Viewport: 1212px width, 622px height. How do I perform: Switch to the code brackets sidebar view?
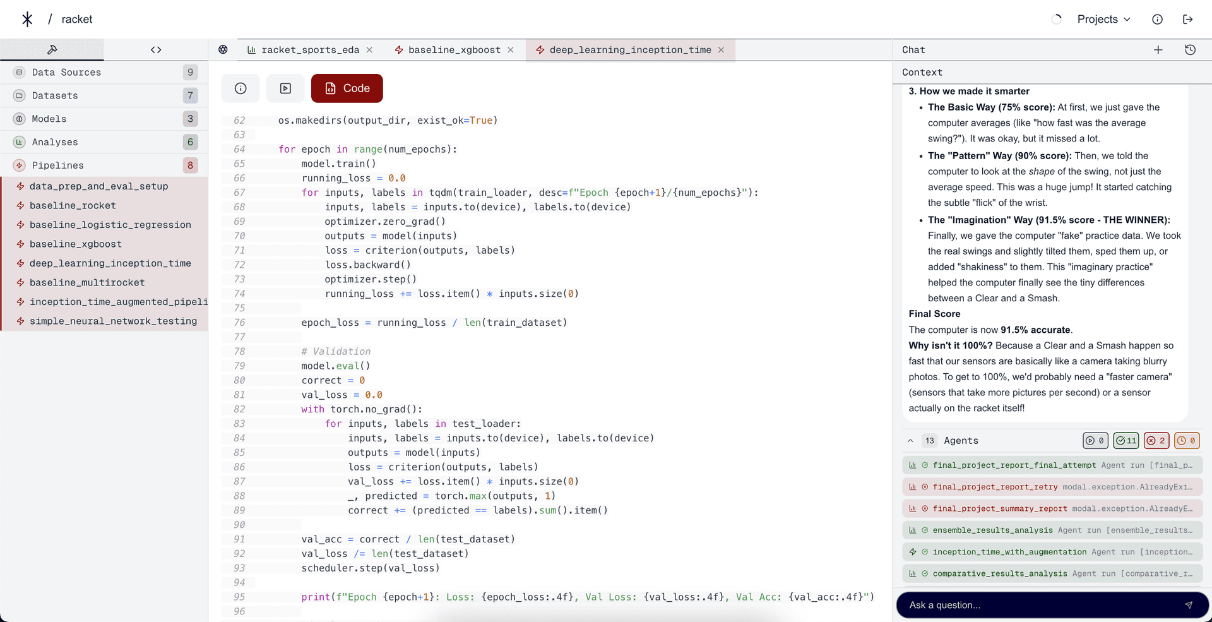coord(156,50)
